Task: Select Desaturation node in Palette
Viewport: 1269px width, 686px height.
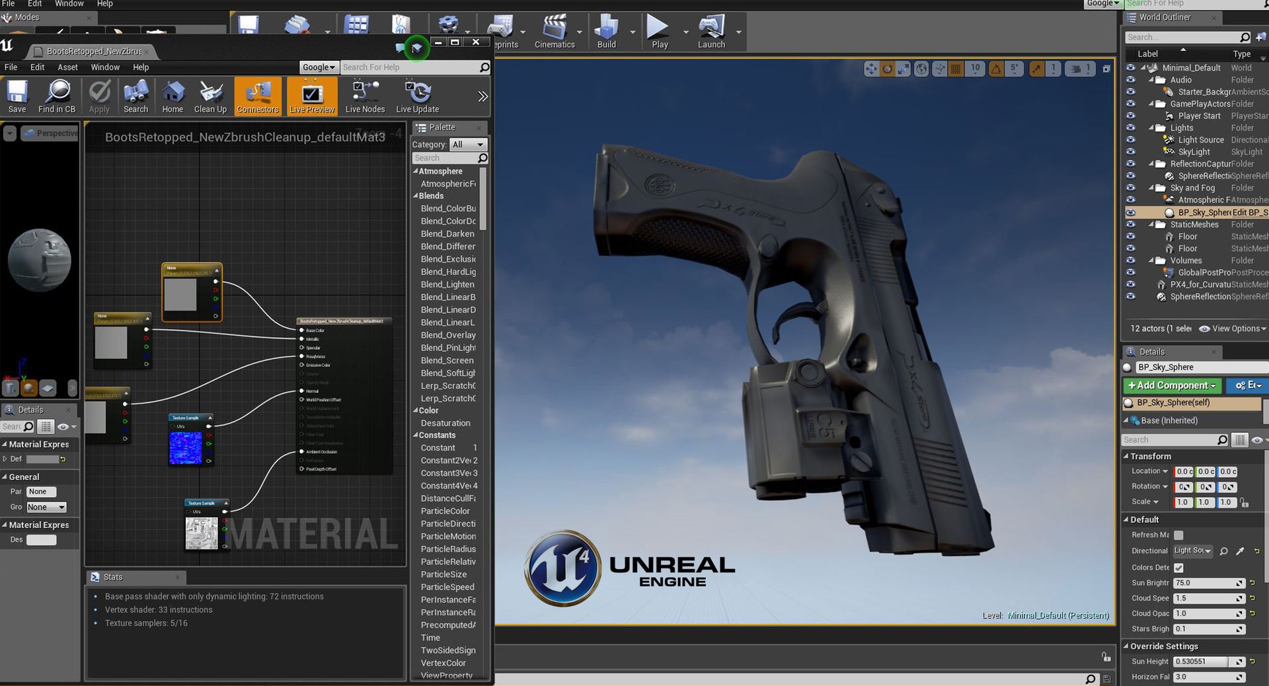Action: (445, 423)
